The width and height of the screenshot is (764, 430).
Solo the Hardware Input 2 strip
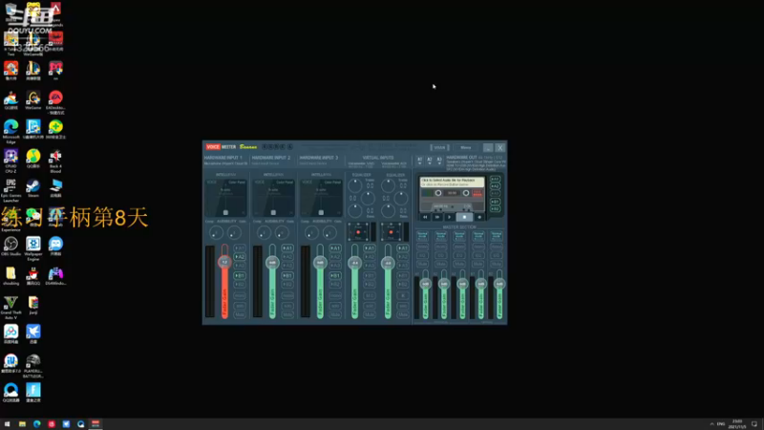coord(287,306)
